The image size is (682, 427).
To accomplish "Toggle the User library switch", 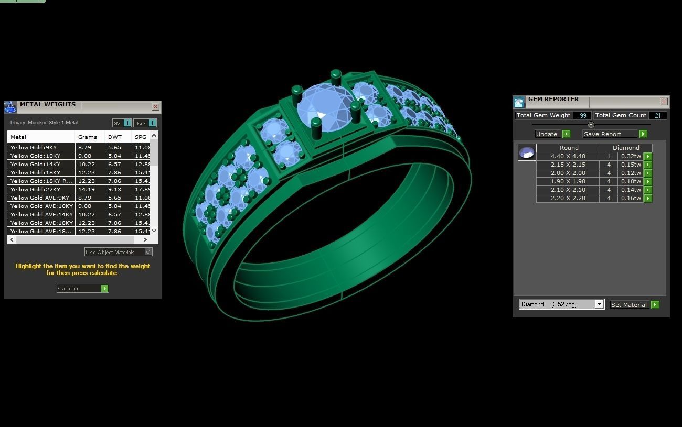I will pyautogui.click(x=145, y=123).
